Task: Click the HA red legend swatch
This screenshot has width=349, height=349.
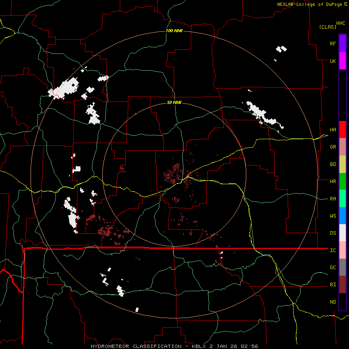Action: click(342, 130)
